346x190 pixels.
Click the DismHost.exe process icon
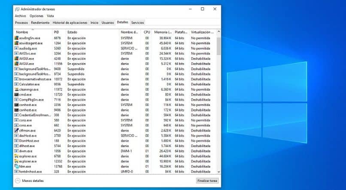pyautogui.click(x=16, y=141)
